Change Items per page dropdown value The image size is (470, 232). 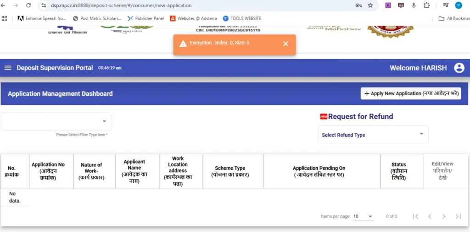point(363,216)
